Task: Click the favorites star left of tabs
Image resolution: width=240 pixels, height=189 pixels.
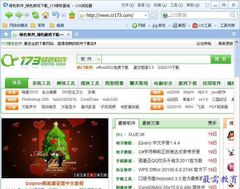Action: coord(6,34)
